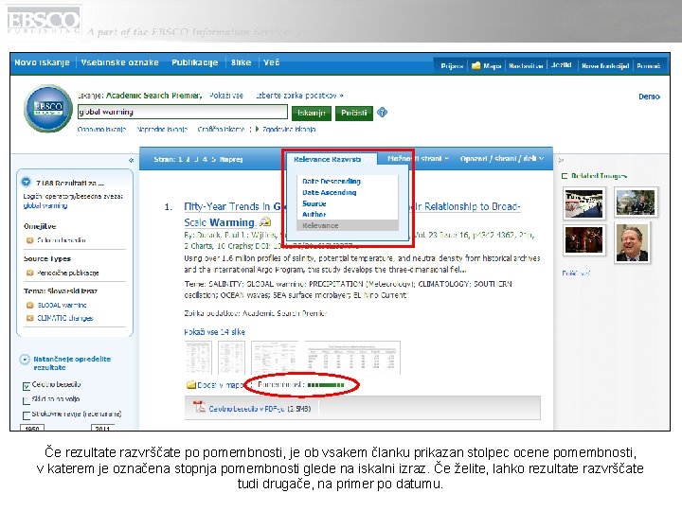The width and height of the screenshot is (682, 511).
Task: Toggle the Celotno besedilo checkbox
Action: pyautogui.click(x=27, y=386)
